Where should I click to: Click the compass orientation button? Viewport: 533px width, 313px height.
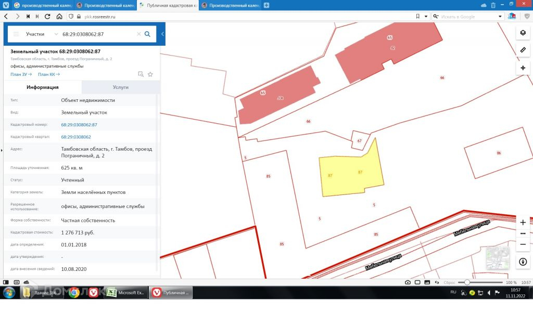pyautogui.click(x=523, y=262)
